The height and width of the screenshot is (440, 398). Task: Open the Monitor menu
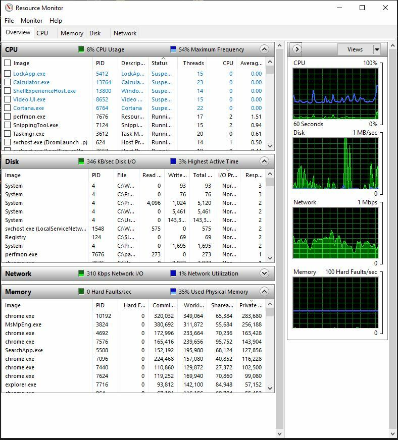pyautogui.click(x=31, y=21)
